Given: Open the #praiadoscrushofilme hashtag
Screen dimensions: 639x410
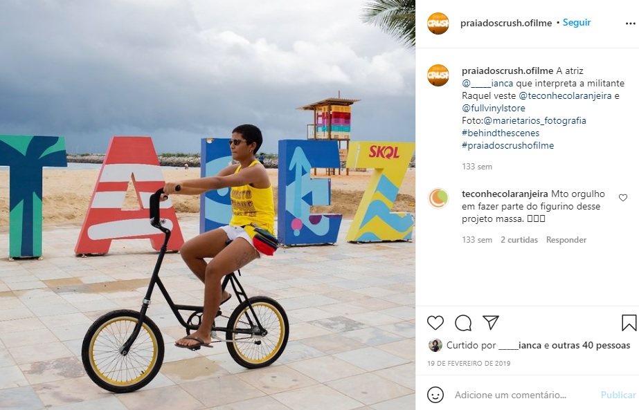Looking at the screenshot, I should point(507,145).
